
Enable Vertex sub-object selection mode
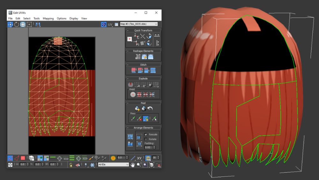(10, 158)
